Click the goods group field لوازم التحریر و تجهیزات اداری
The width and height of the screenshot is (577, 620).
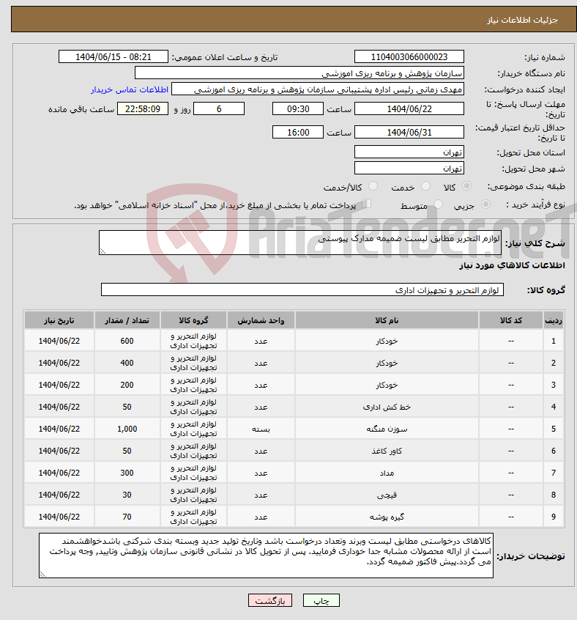[302, 289]
